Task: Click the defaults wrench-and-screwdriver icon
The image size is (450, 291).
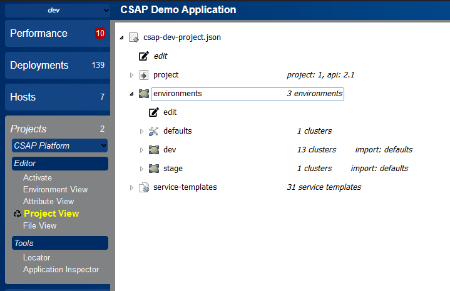Action: point(154,131)
